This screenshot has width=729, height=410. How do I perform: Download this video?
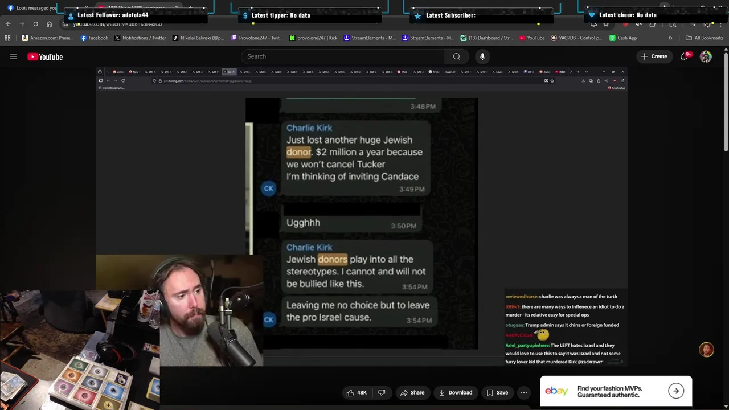coord(455,392)
